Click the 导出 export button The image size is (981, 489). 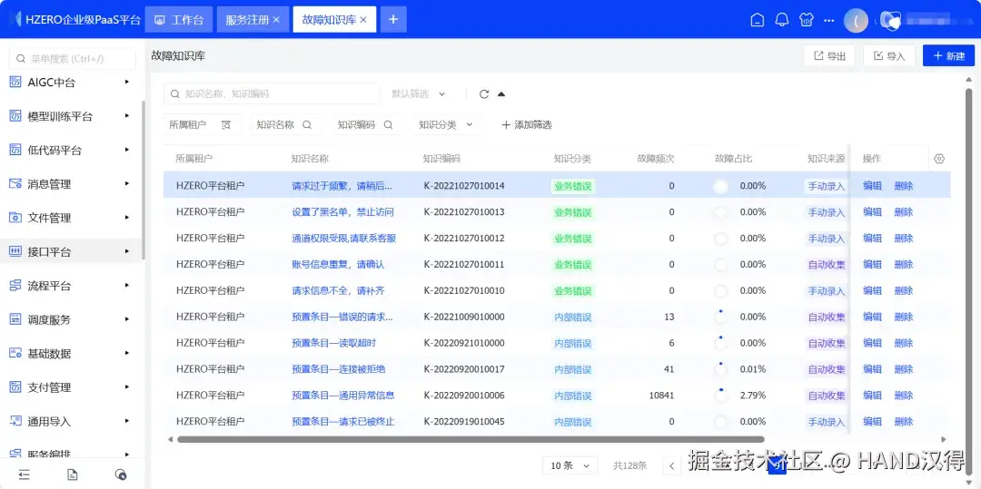pos(829,55)
